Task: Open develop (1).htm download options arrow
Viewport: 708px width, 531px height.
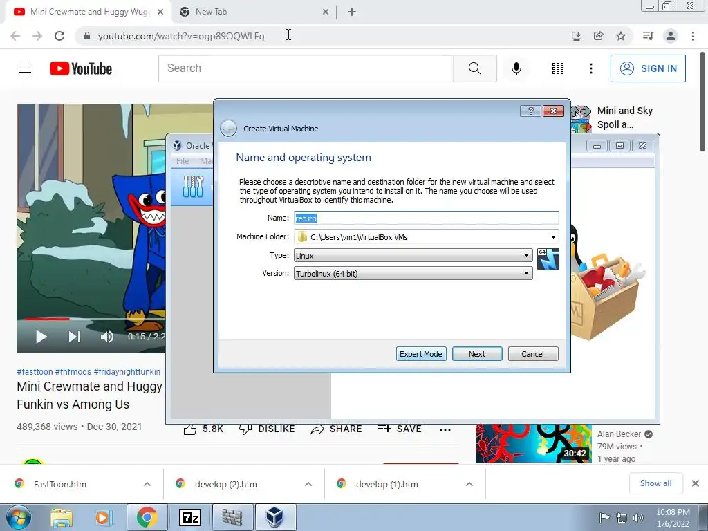Action: point(469,484)
